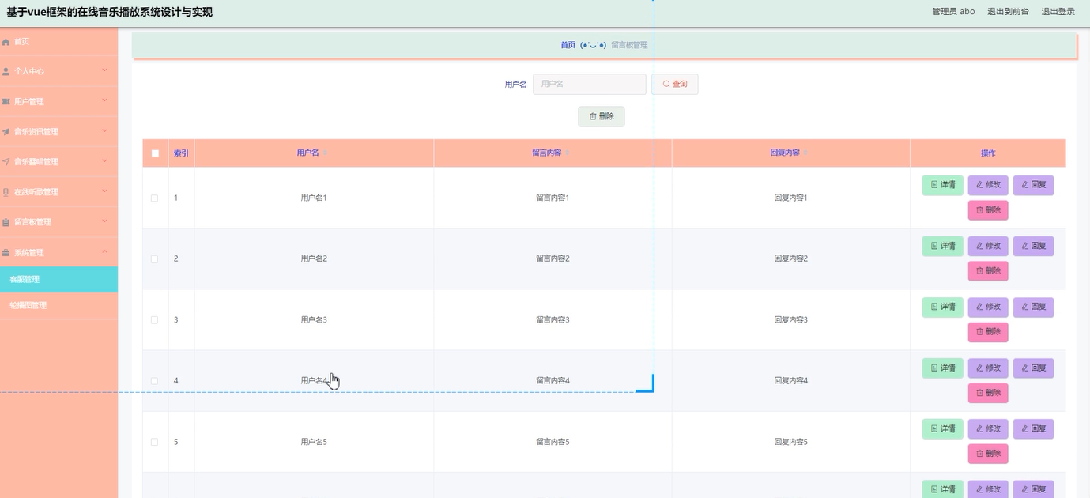Click the 查询 search button

click(x=675, y=84)
